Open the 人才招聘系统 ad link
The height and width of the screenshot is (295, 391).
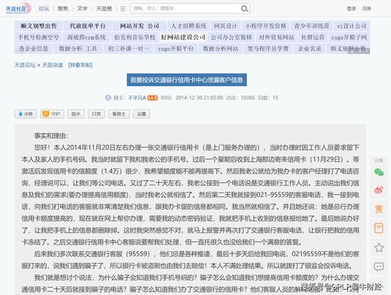[189, 26]
